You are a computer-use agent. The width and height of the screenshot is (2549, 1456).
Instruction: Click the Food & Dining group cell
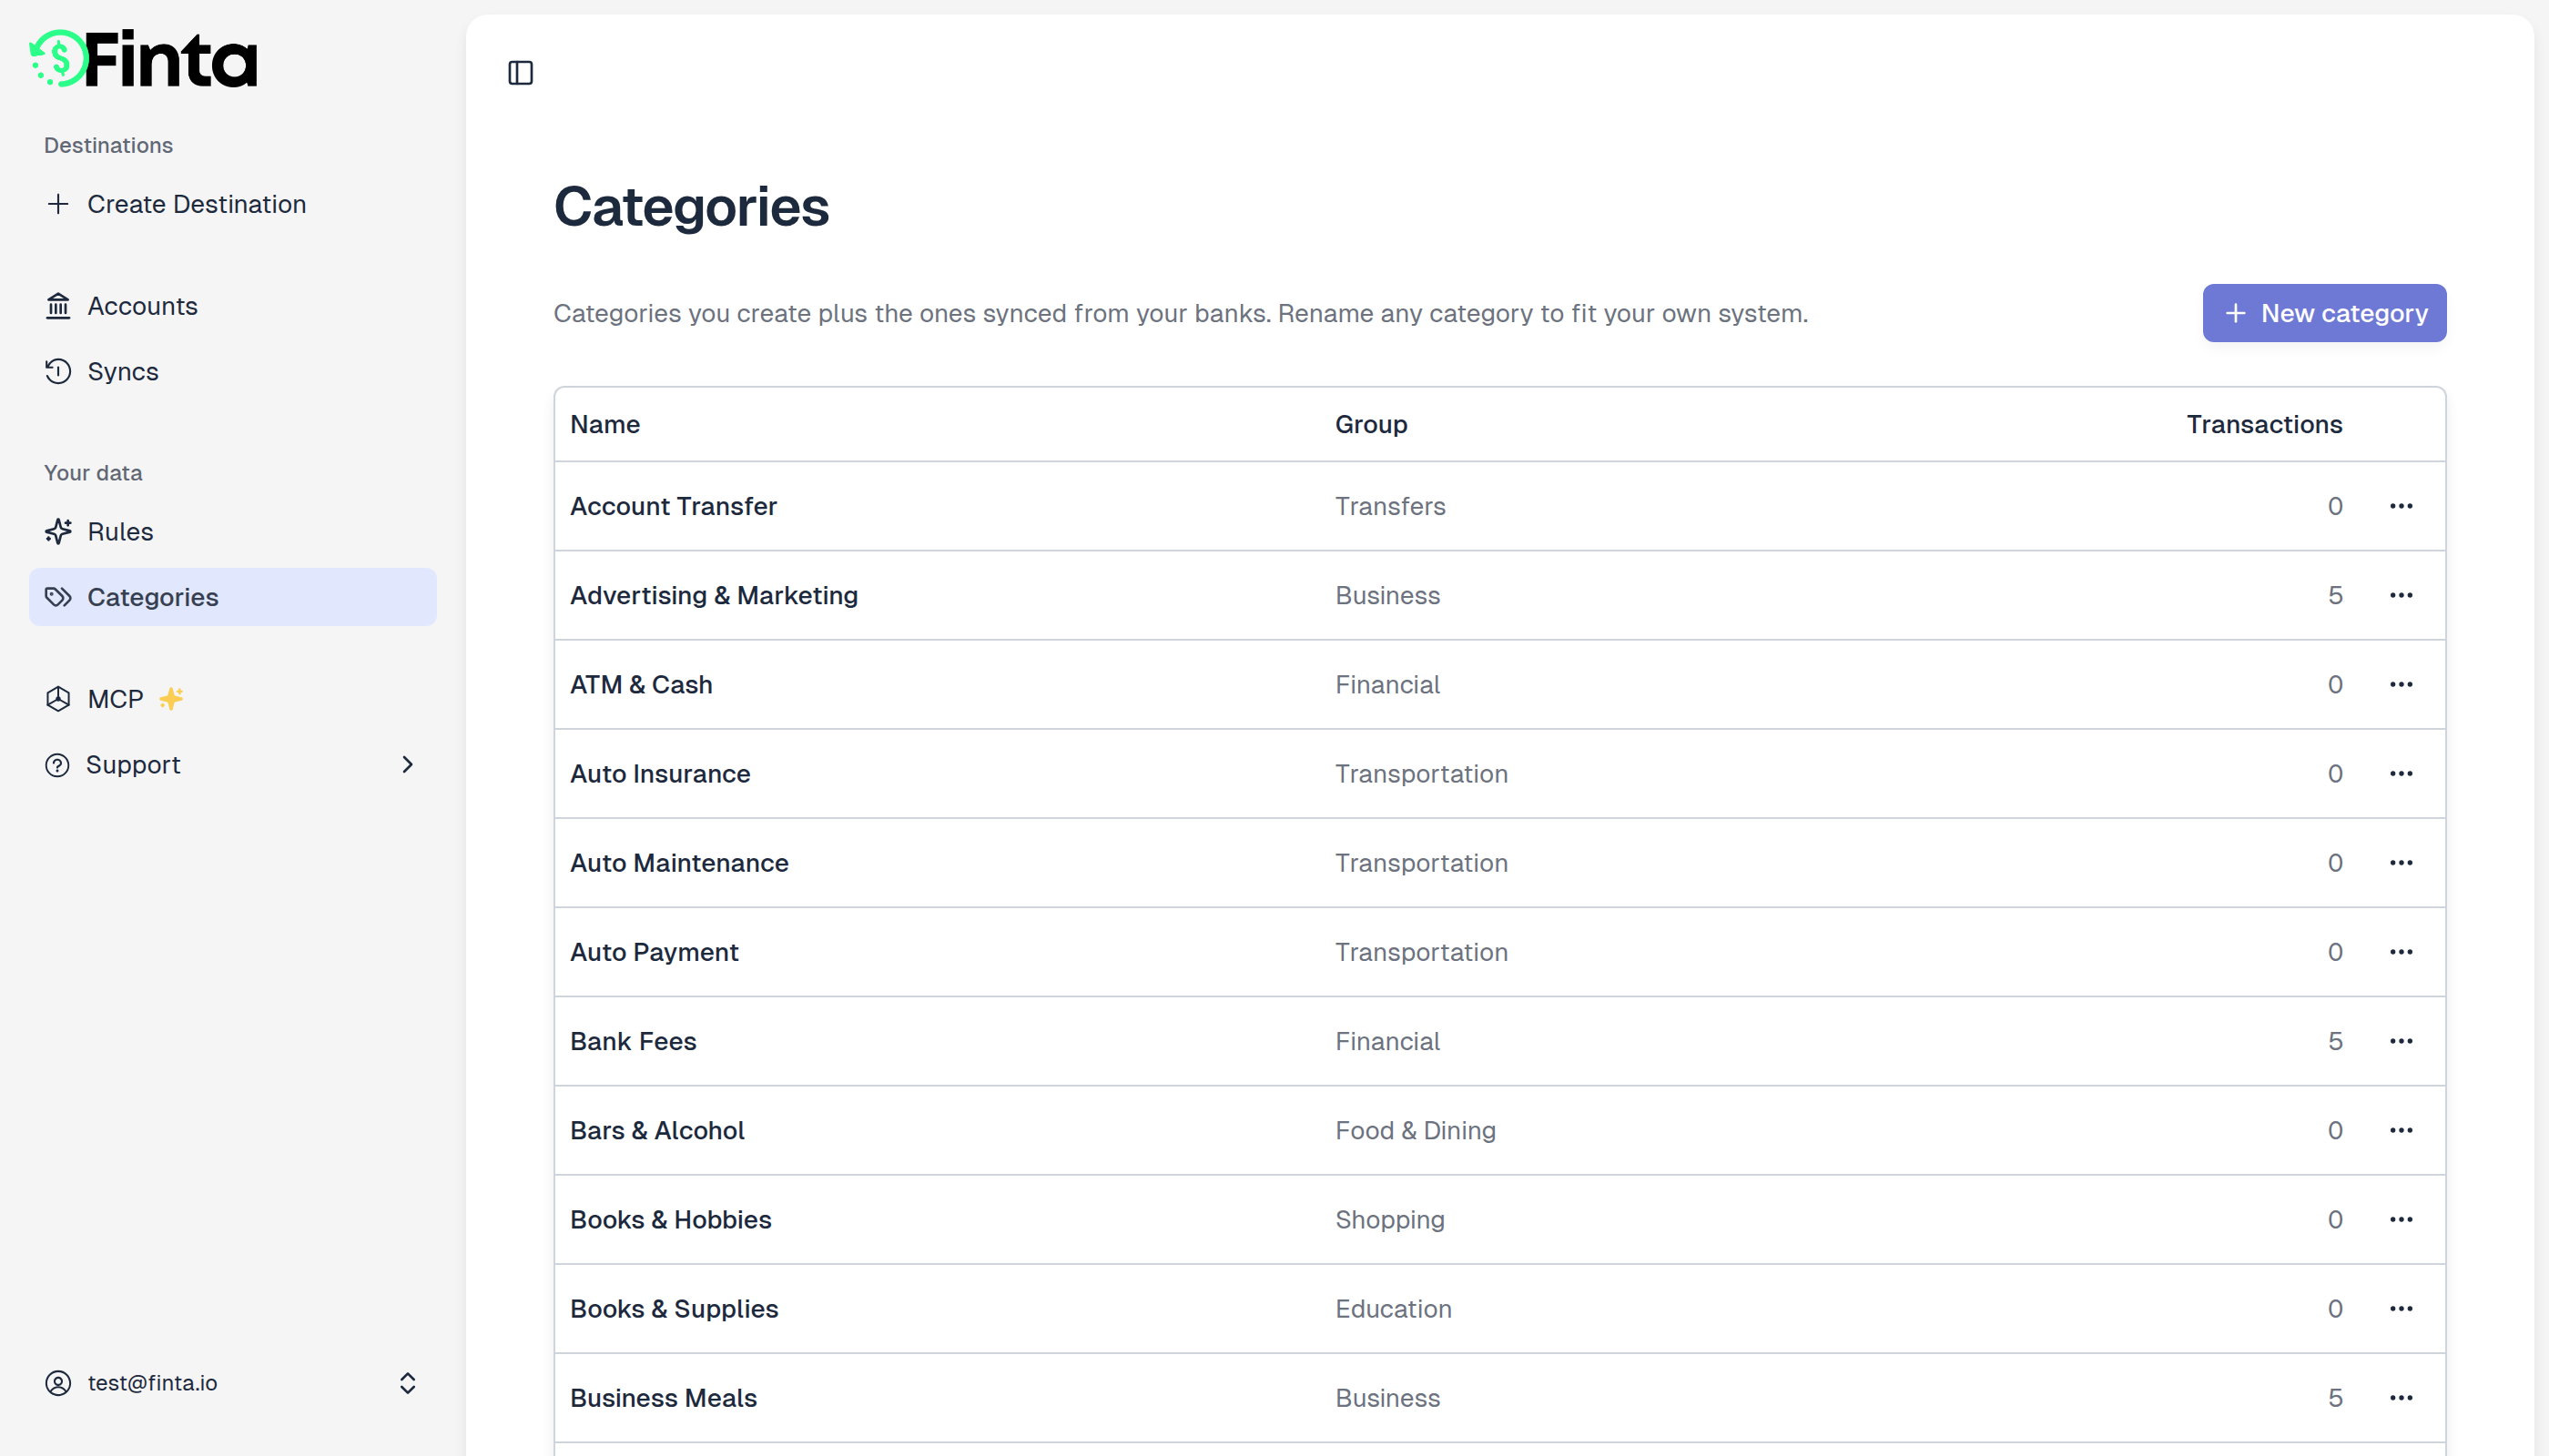coord(1416,1130)
